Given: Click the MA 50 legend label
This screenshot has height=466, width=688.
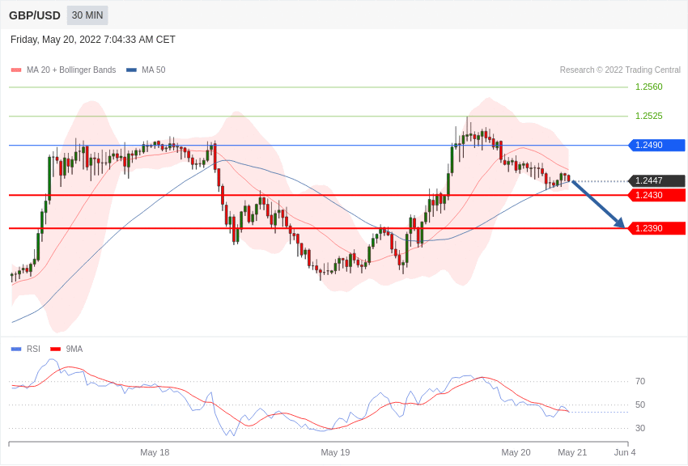Looking at the screenshot, I should pos(154,70).
